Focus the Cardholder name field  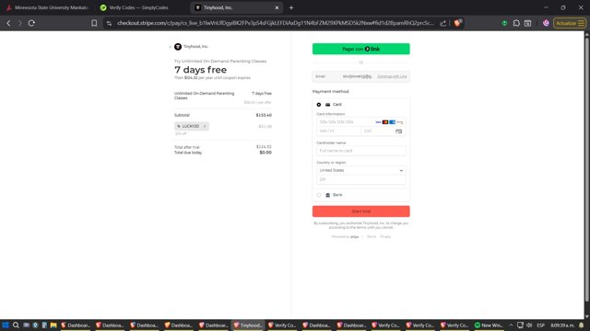[361, 151]
